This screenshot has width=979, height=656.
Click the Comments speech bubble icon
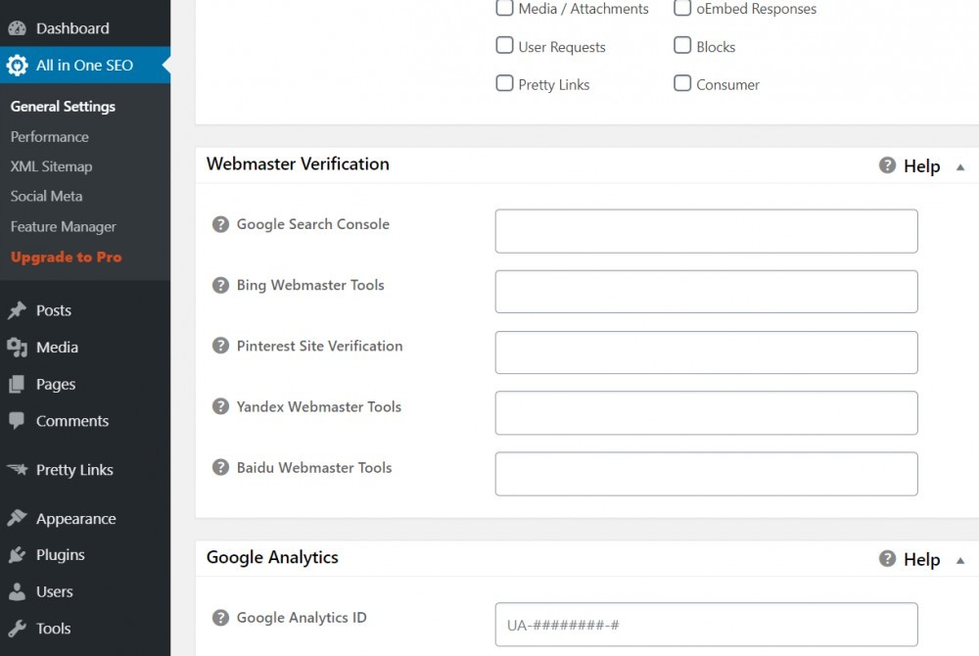pos(18,421)
